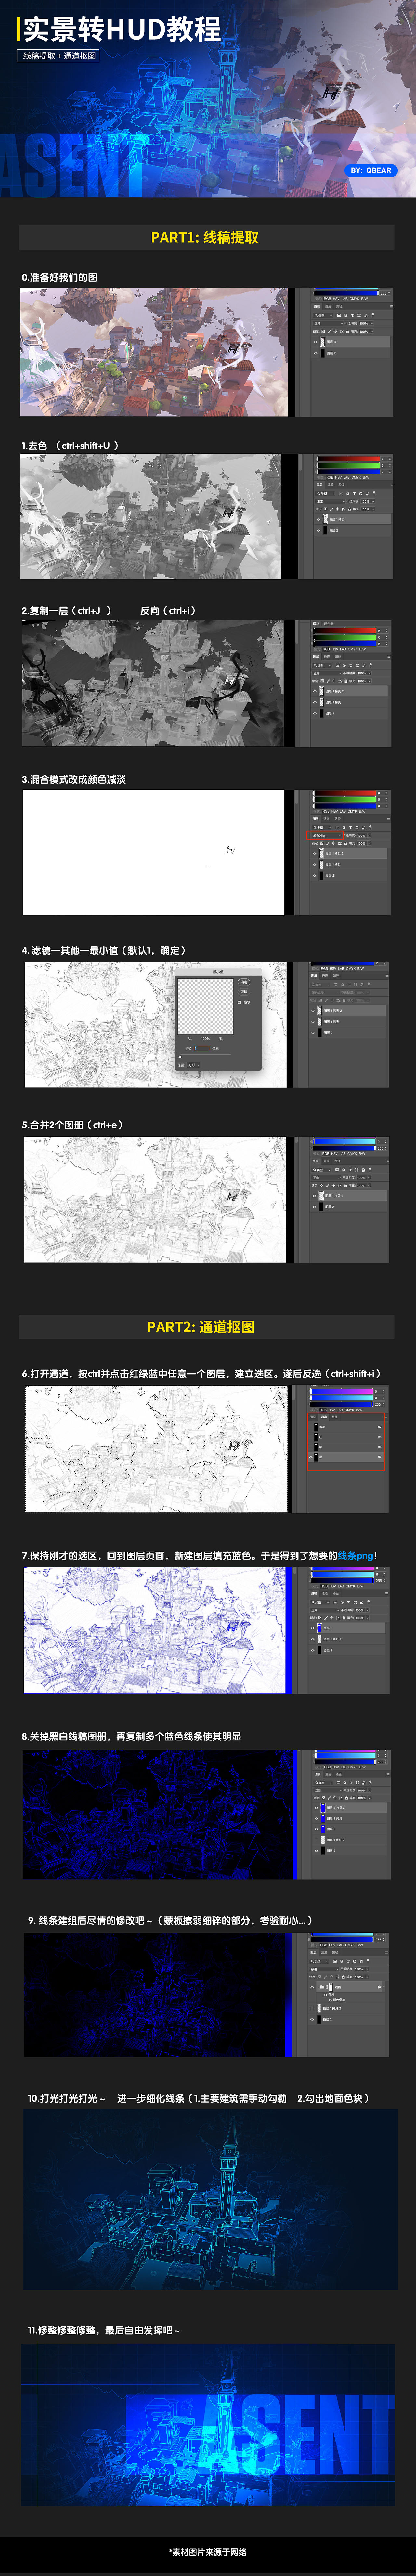Screen dimensions: 416x2576
Task: Click the radius field in 最小值 dialog
Action: [202, 1048]
